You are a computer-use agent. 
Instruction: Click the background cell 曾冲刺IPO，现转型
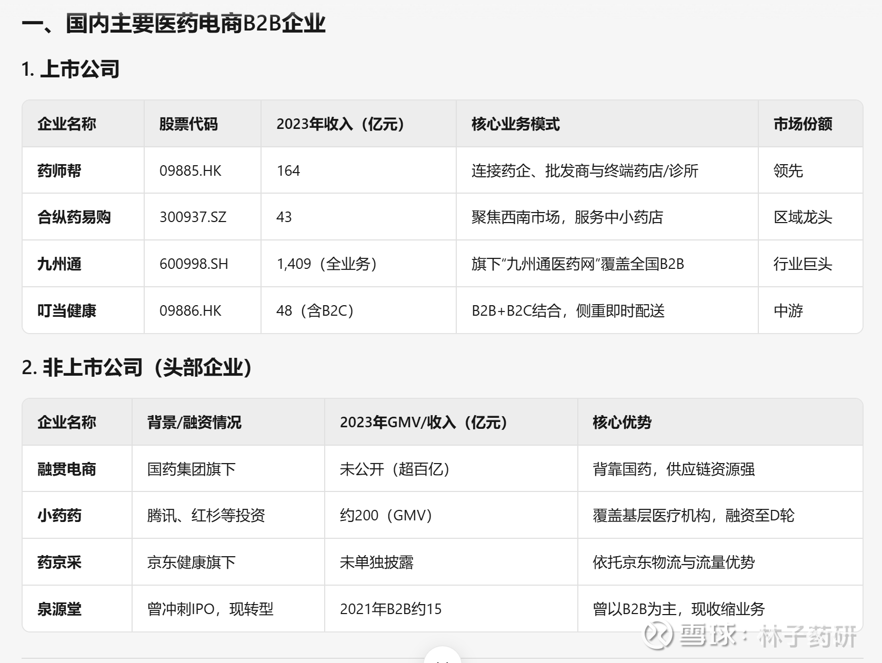pyautogui.click(x=211, y=609)
